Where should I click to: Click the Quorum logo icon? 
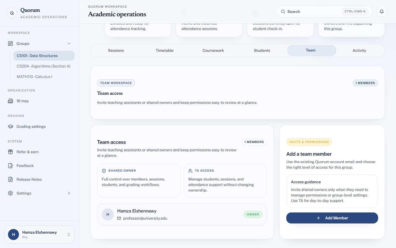coord(12,13)
